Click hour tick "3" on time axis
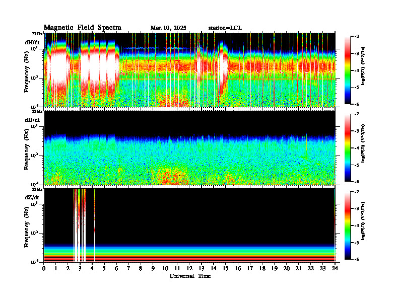 (x=80, y=269)
